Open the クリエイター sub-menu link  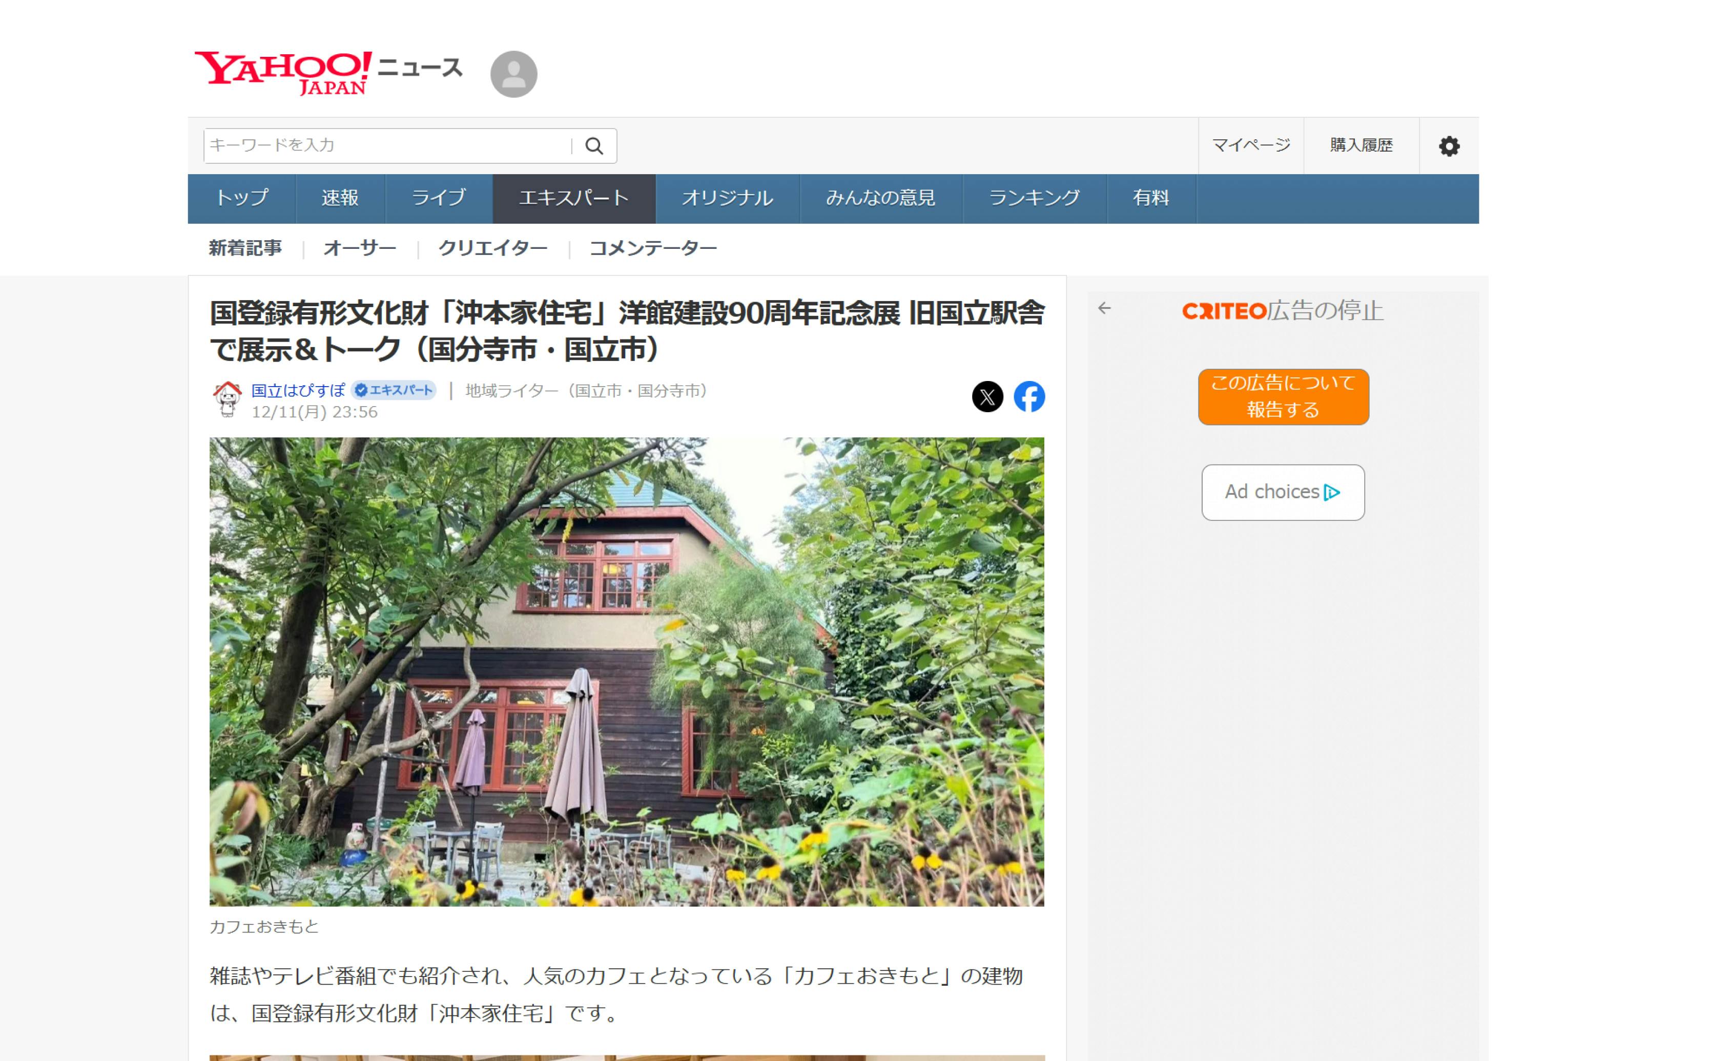[493, 248]
